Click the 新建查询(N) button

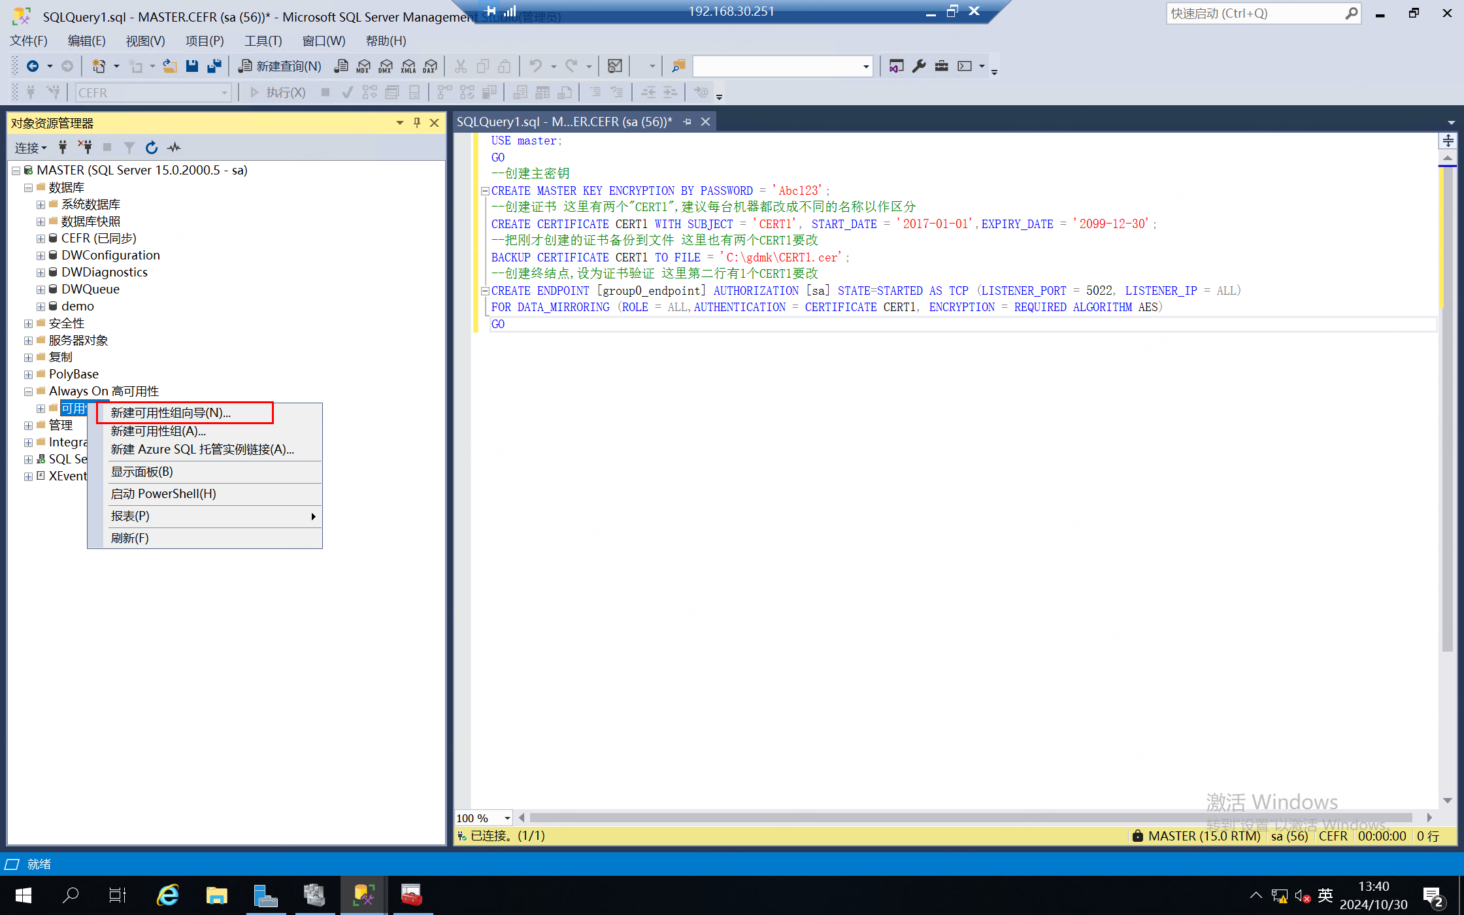pos(280,66)
